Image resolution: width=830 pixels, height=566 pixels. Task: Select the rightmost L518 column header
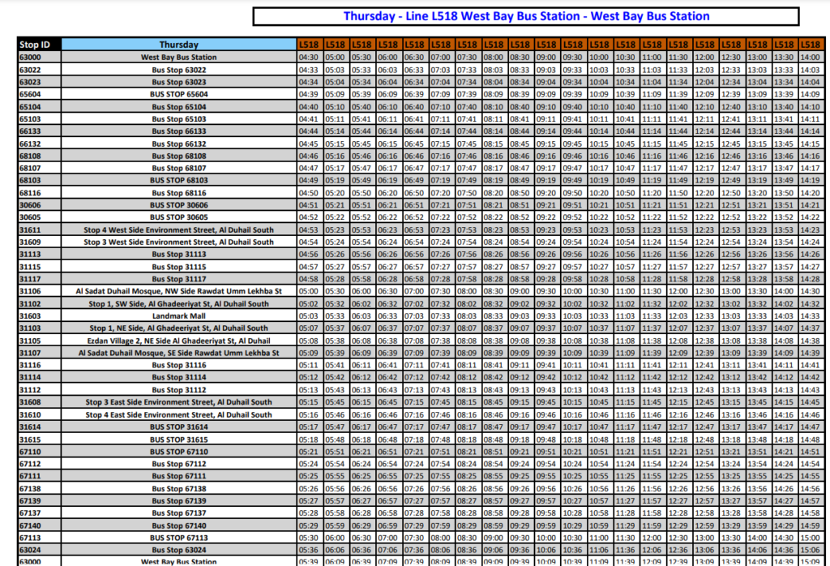810,45
